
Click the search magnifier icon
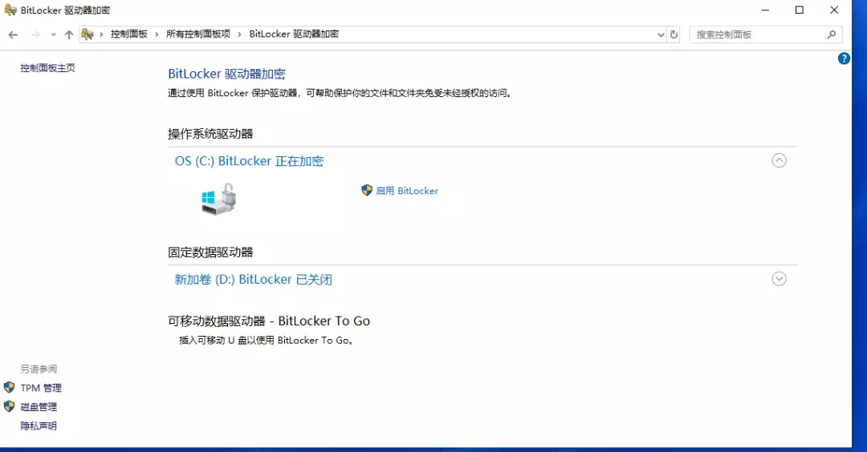point(831,34)
